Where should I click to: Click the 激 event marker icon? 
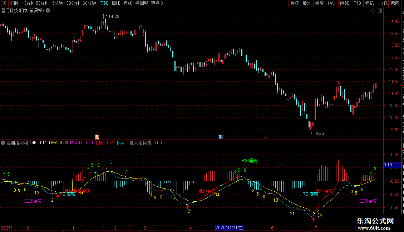(x=97, y=137)
